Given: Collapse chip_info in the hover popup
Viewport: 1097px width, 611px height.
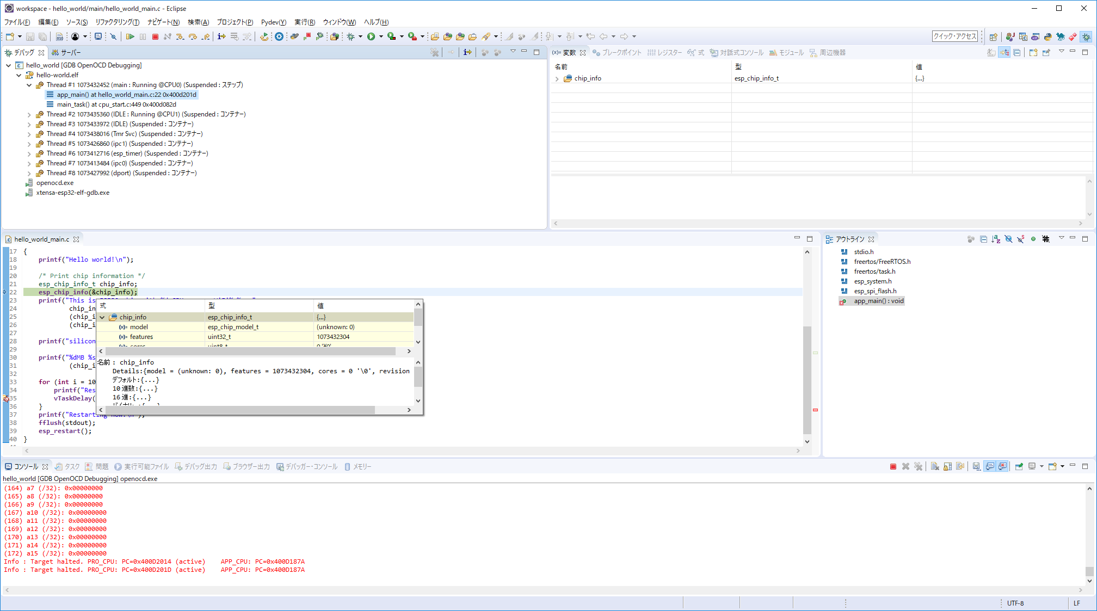Looking at the screenshot, I should click(x=102, y=317).
